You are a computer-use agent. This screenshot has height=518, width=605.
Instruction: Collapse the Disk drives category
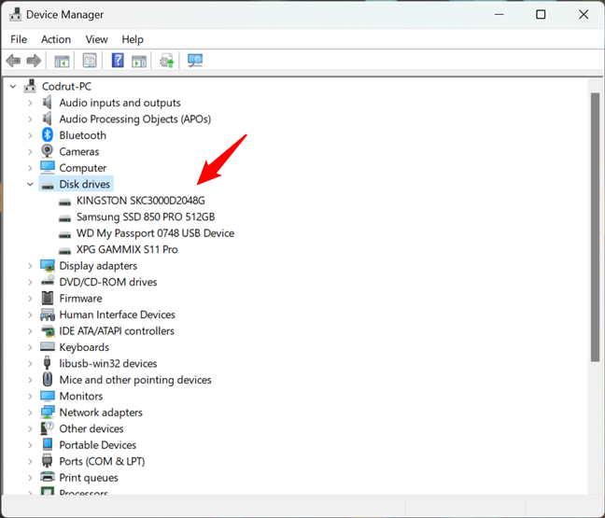(30, 185)
